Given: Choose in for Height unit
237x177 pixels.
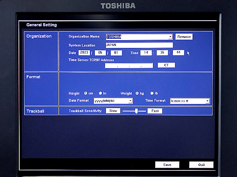Looking at the screenshot, I should 100,93.
